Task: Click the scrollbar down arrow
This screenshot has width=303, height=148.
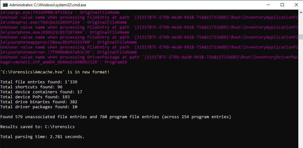Action: [300, 145]
